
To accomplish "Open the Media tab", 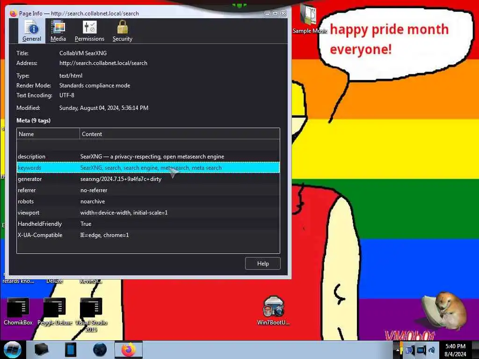I will [x=58, y=30].
